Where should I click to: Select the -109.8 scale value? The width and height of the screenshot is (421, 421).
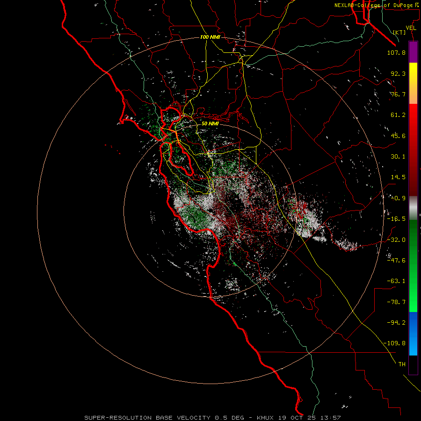pos(394,343)
